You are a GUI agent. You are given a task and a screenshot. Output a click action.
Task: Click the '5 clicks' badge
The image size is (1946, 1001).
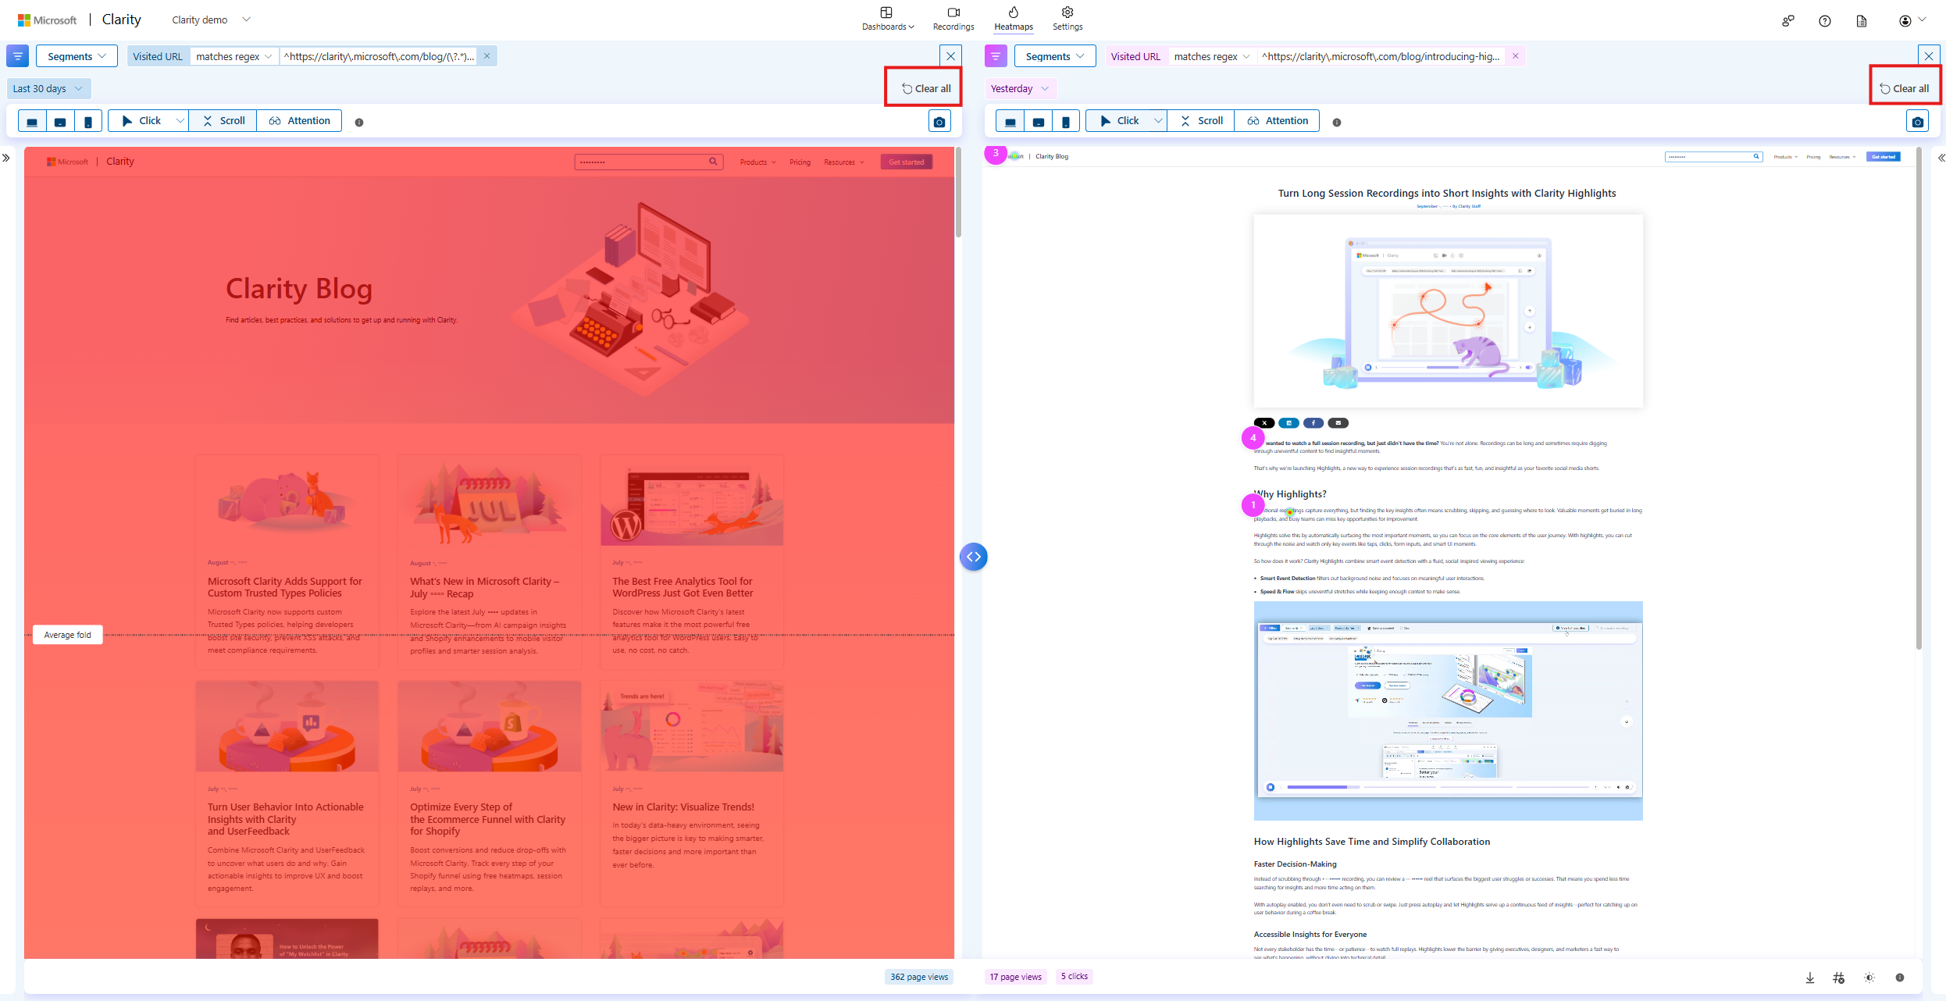point(1075,976)
